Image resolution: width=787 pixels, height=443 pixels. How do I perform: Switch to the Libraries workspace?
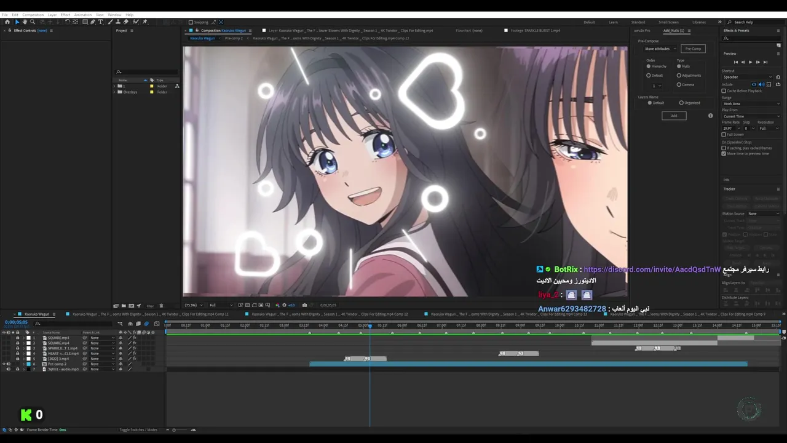(699, 22)
